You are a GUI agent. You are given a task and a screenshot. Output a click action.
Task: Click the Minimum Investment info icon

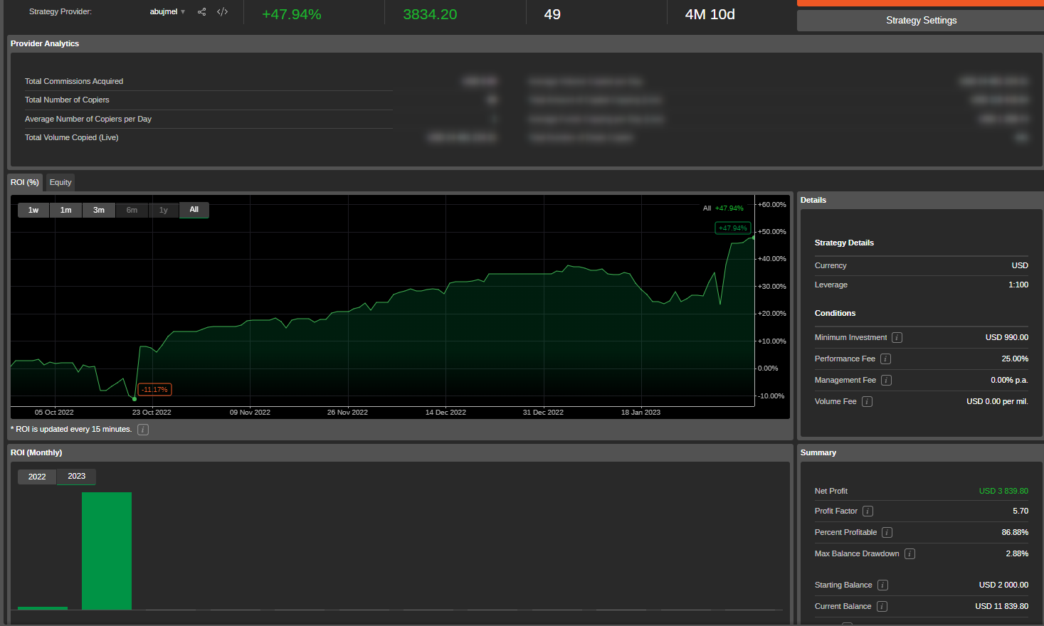897,338
